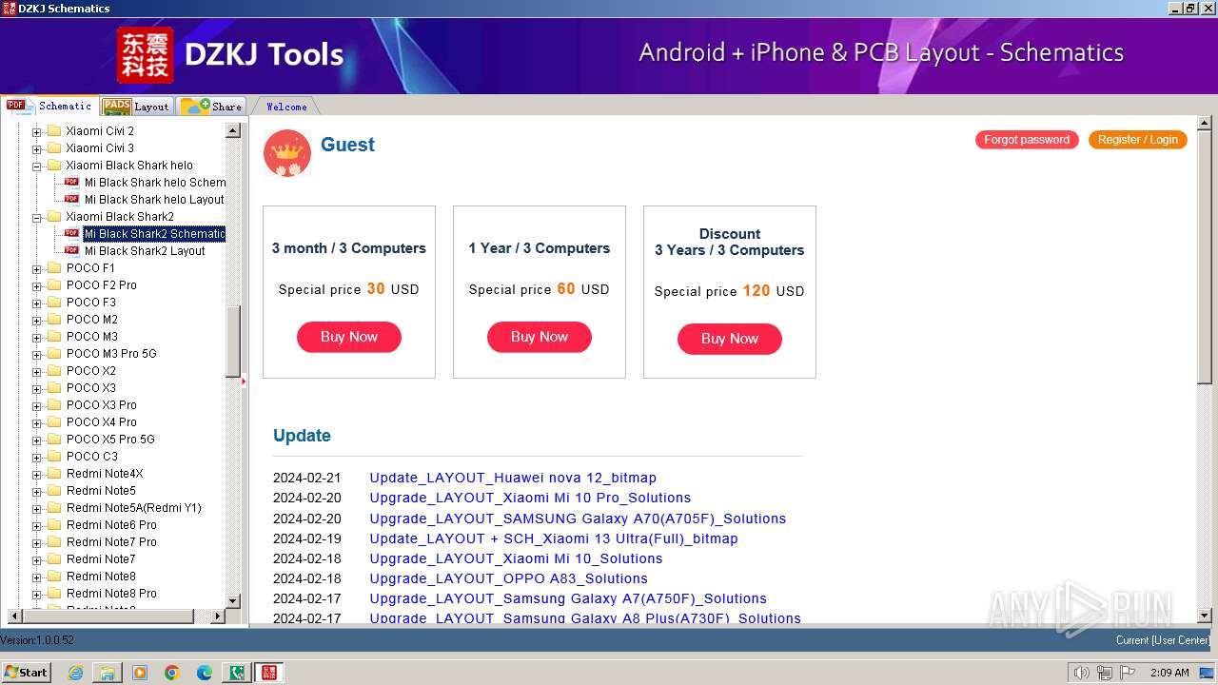The width and height of the screenshot is (1218, 685).
Task: Select Mi Black Shark helo Layout file
Action: (154, 200)
